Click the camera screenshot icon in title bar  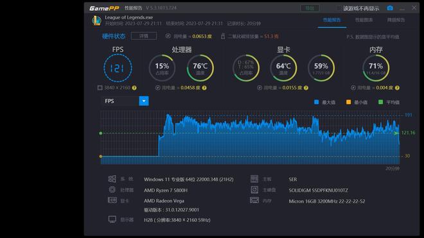tap(390, 8)
